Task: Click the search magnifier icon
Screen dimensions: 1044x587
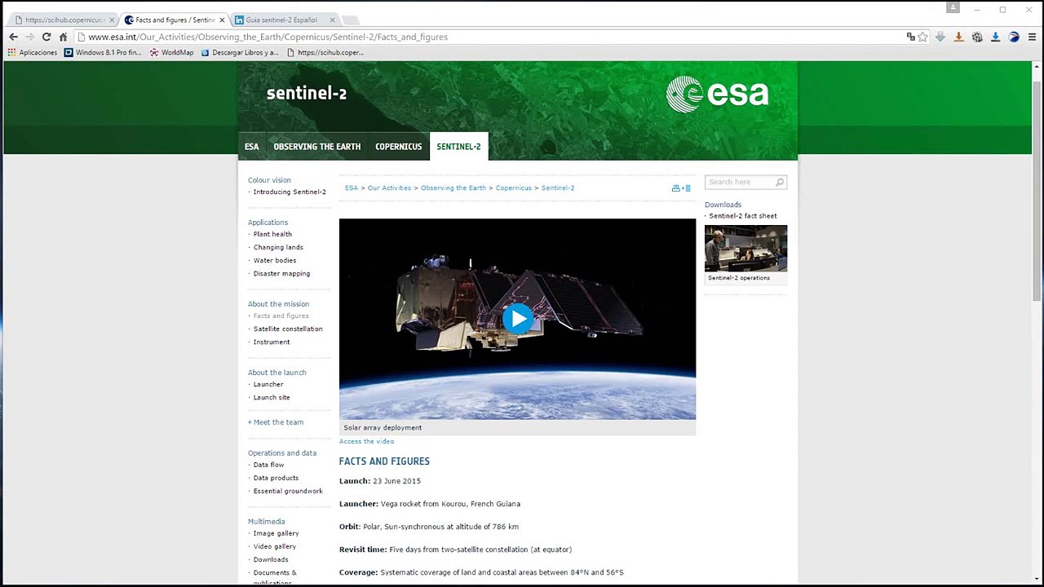Action: (x=780, y=182)
